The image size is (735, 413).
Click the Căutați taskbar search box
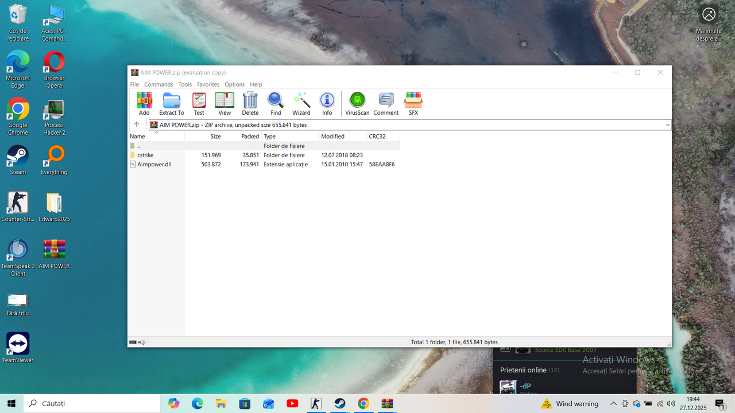(x=92, y=403)
